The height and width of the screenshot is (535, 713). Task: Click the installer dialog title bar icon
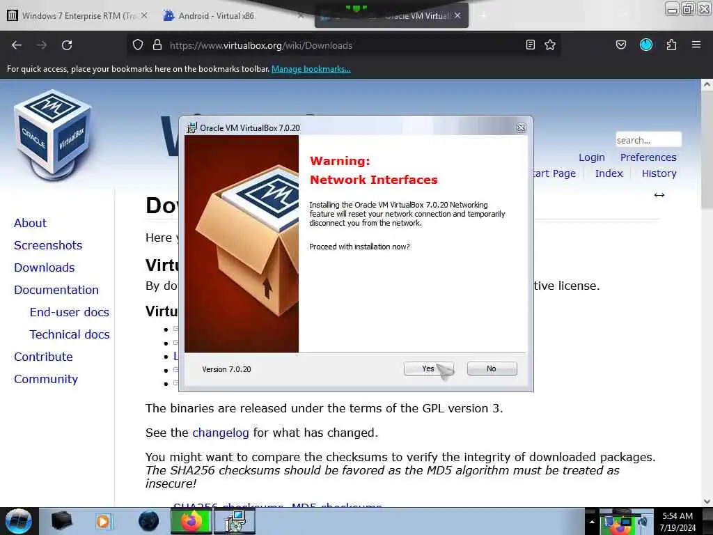pyautogui.click(x=191, y=128)
